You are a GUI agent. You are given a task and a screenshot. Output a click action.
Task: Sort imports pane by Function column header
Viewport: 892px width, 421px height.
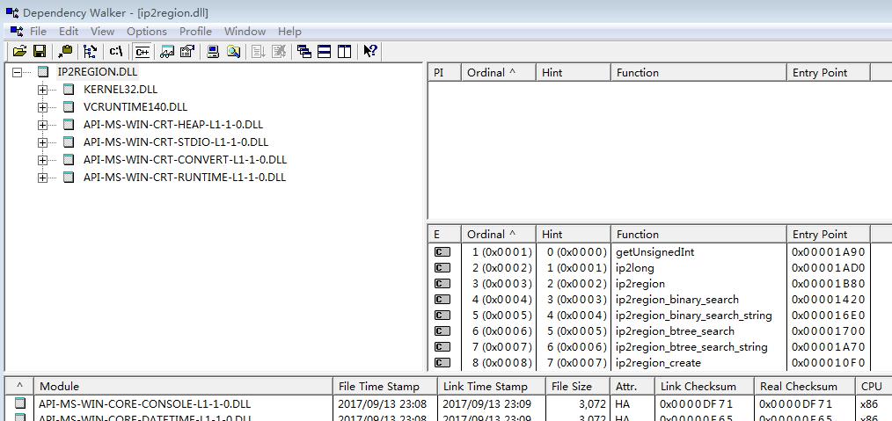(698, 73)
